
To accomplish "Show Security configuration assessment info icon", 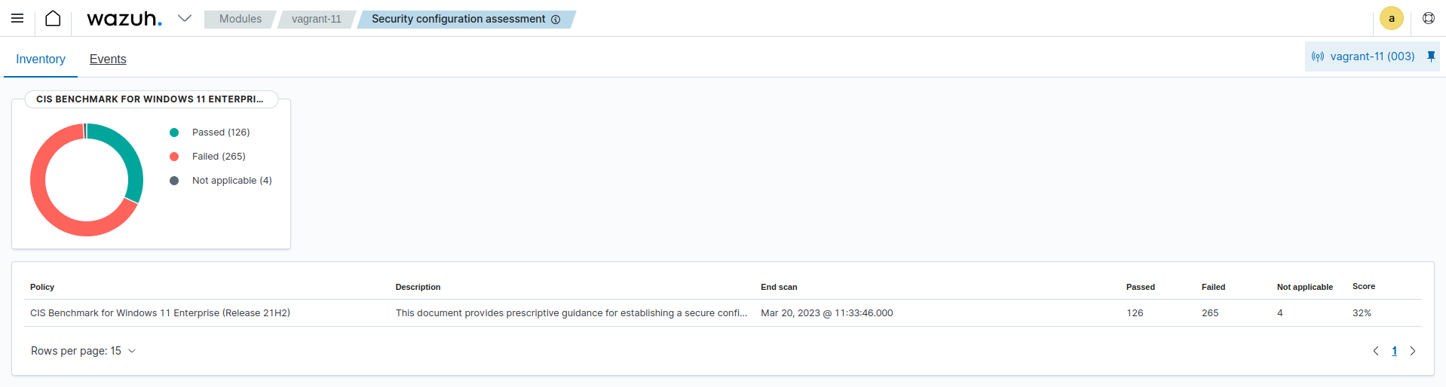I will point(556,20).
